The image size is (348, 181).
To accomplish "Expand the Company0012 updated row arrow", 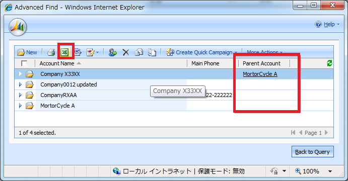I will pyautogui.click(x=20, y=84).
